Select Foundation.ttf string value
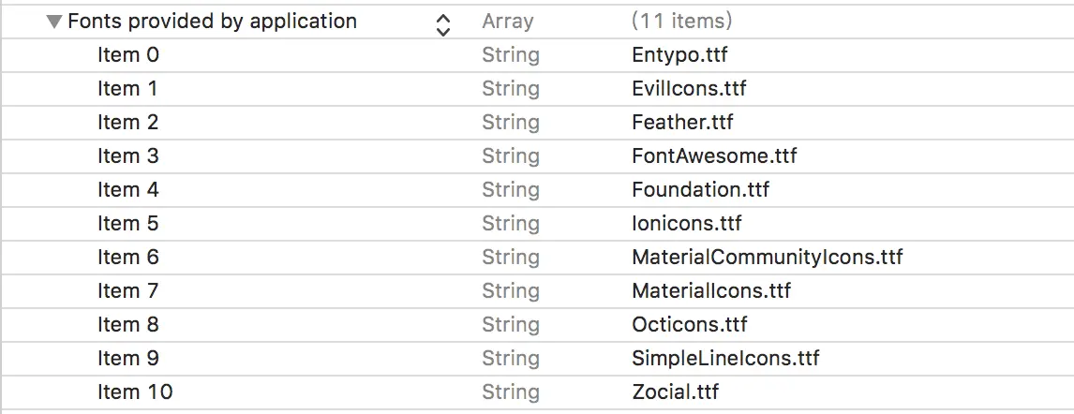The image size is (1074, 414). (700, 190)
